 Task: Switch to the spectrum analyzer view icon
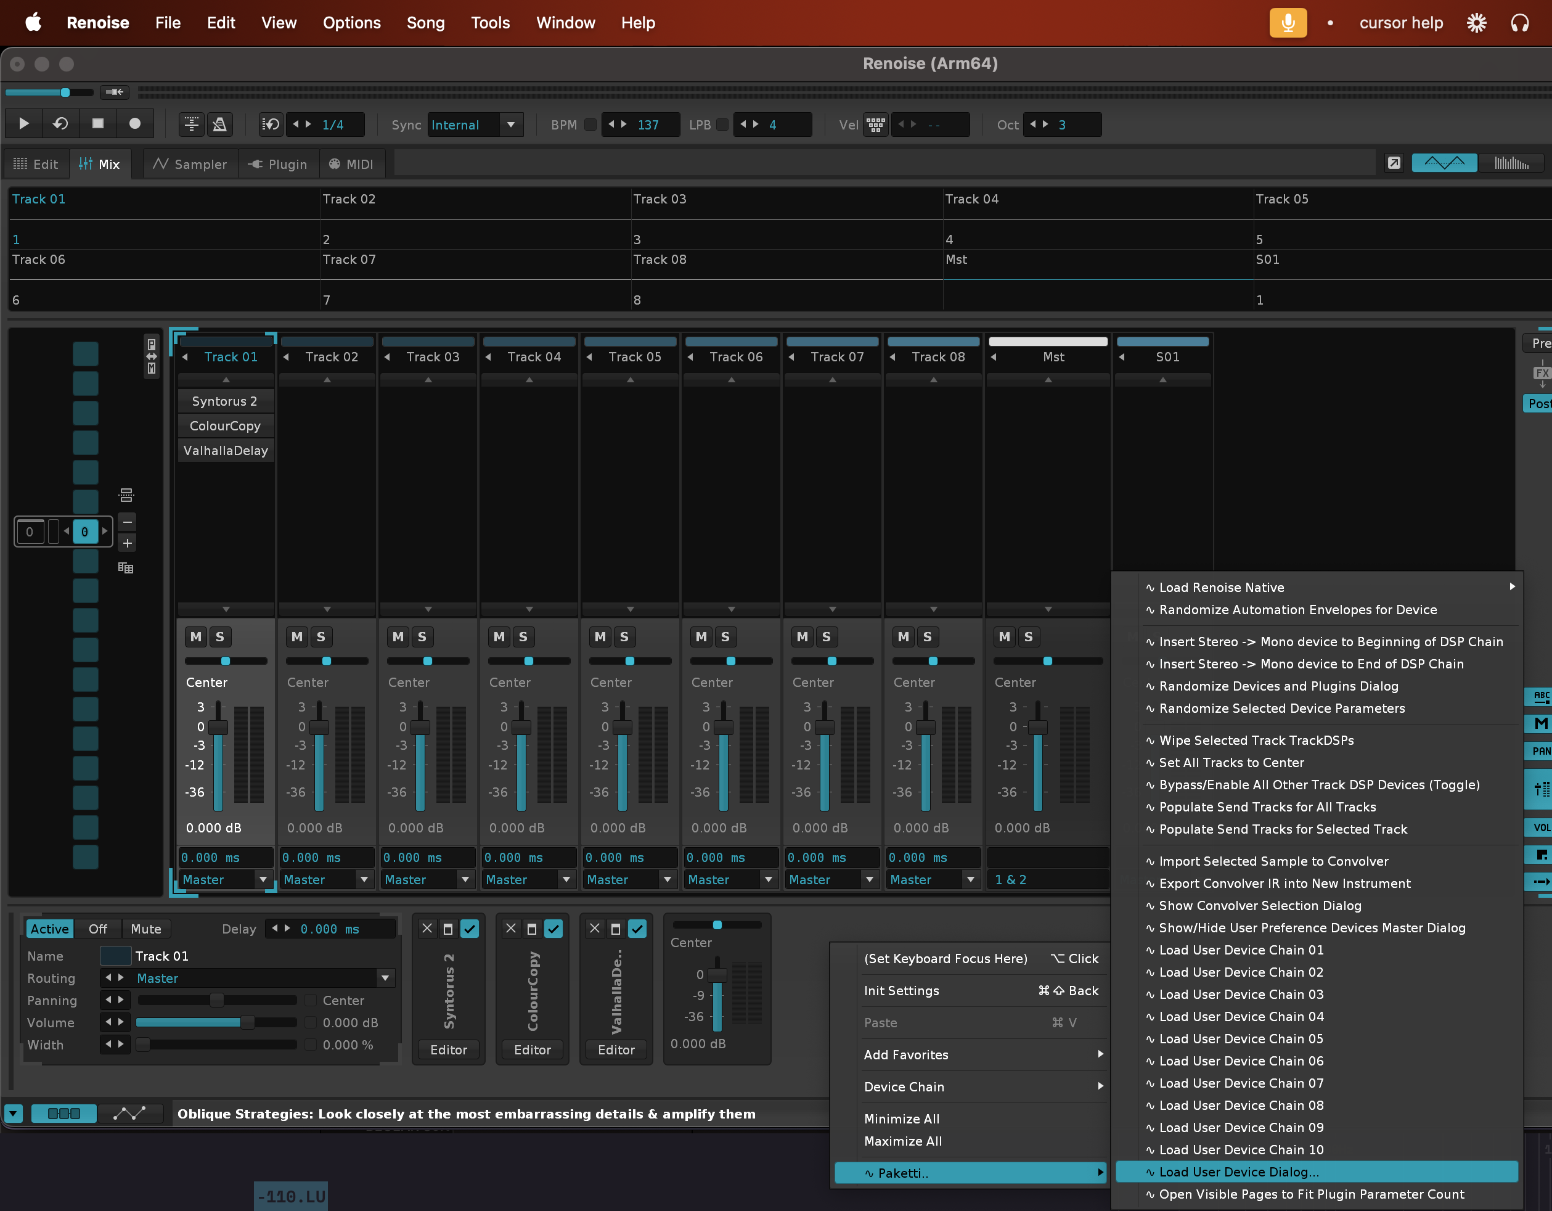pos(1510,163)
